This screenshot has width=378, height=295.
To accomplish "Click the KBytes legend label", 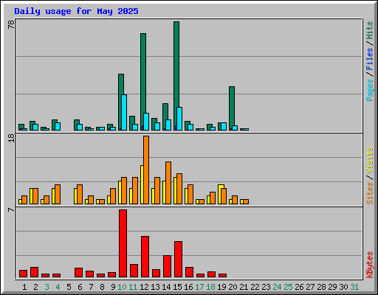I will point(369,265).
